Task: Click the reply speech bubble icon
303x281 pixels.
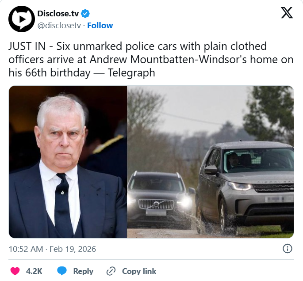Action: [62, 271]
